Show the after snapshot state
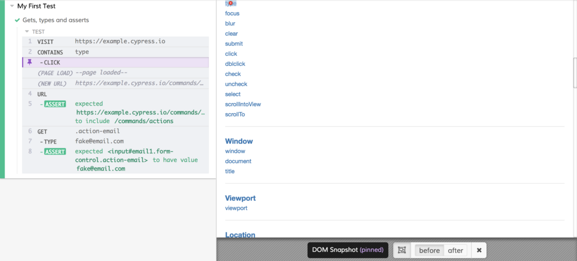Image resolution: width=577 pixels, height=261 pixels. tap(455, 250)
